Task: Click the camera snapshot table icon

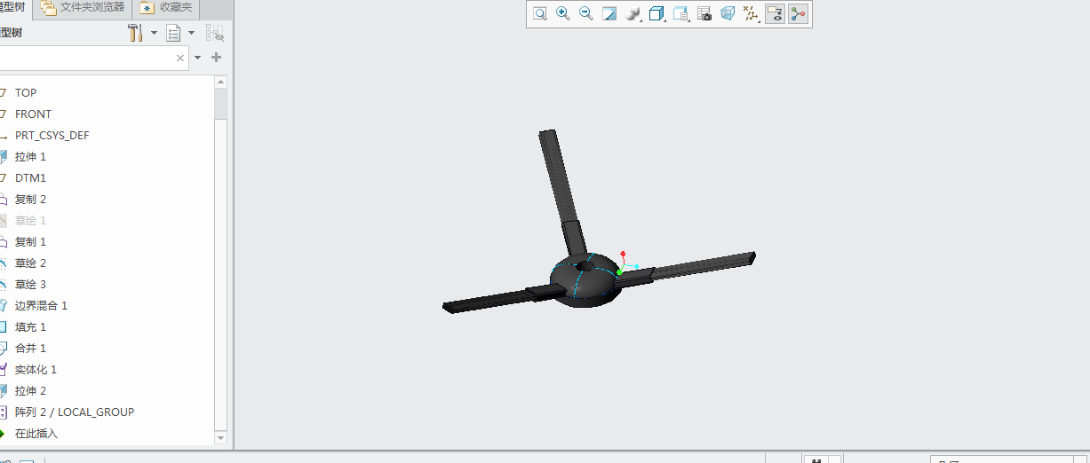Action: [704, 13]
